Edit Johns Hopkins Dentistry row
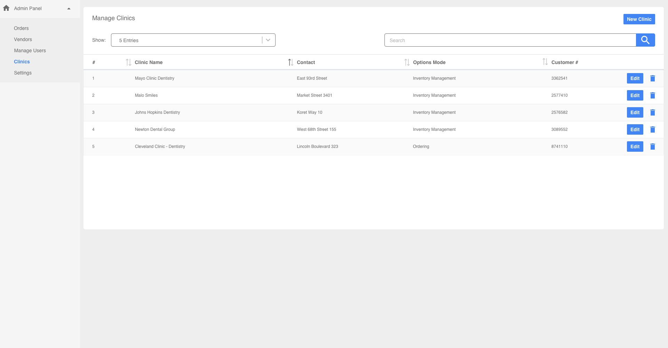The height and width of the screenshot is (348, 668). click(635, 112)
